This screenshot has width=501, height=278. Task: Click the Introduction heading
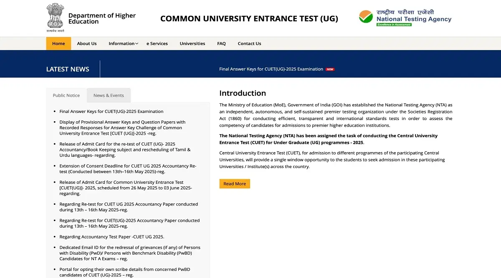coord(243,93)
